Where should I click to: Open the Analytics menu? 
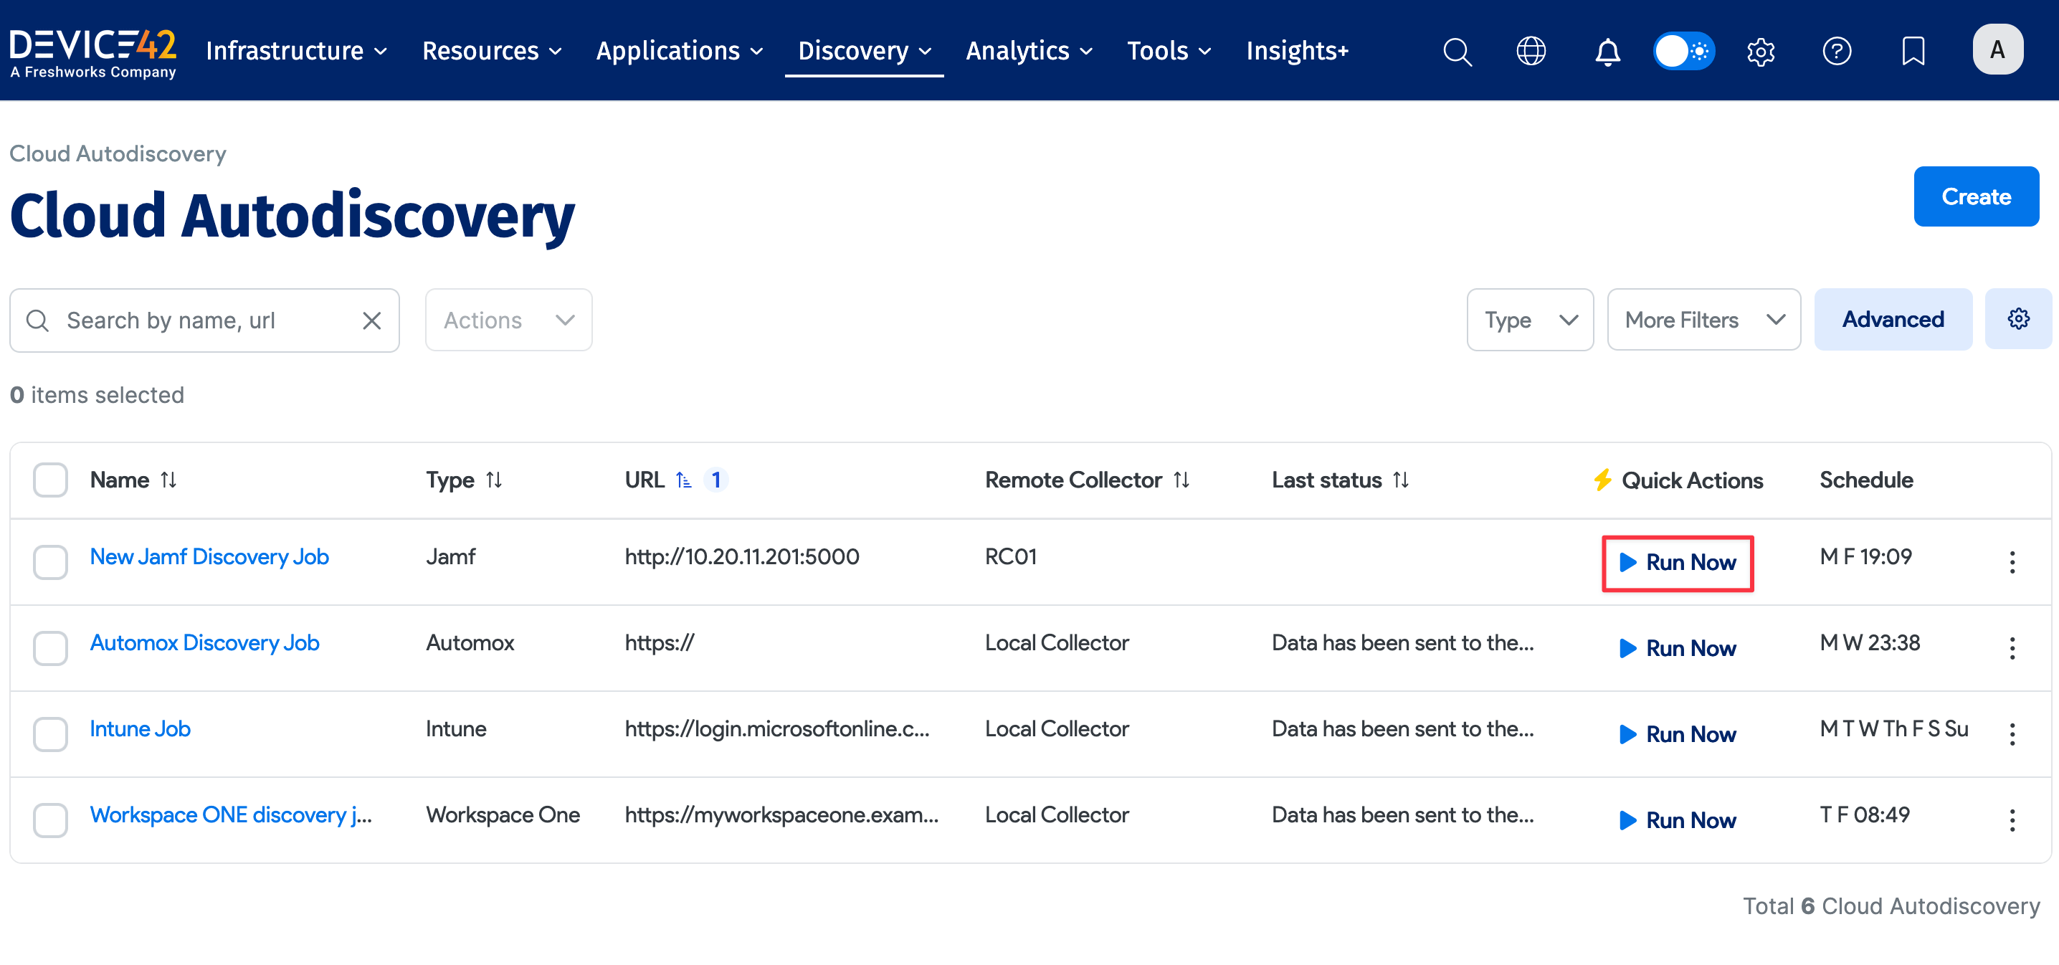click(1028, 51)
